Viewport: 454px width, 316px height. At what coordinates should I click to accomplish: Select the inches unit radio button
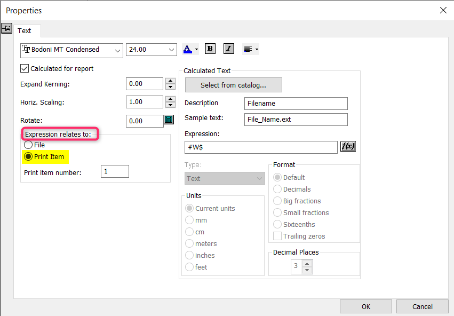click(189, 255)
